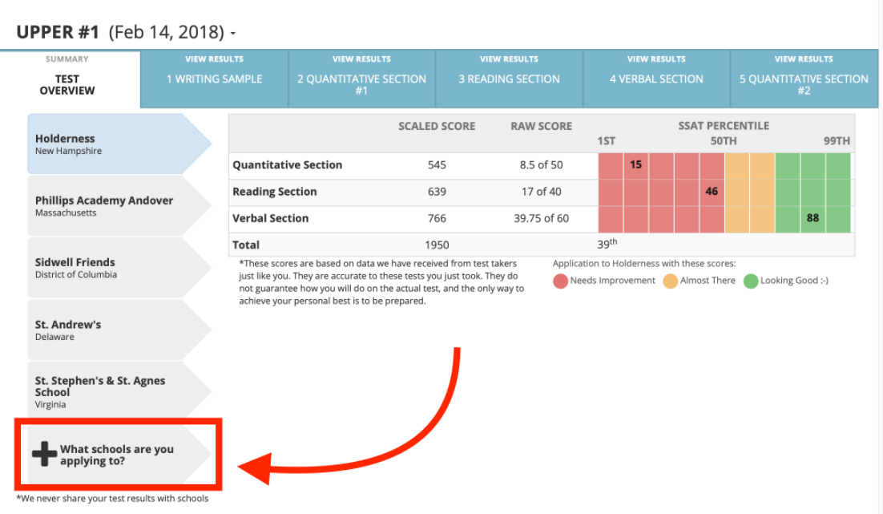Click the Verbal Section row label
The image size is (883, 514).
270,218
